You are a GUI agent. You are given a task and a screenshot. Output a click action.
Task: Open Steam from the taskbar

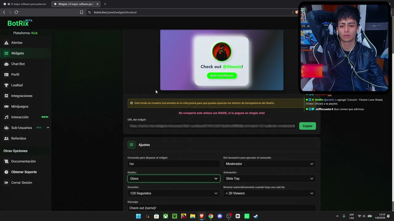tap(255, 216)
